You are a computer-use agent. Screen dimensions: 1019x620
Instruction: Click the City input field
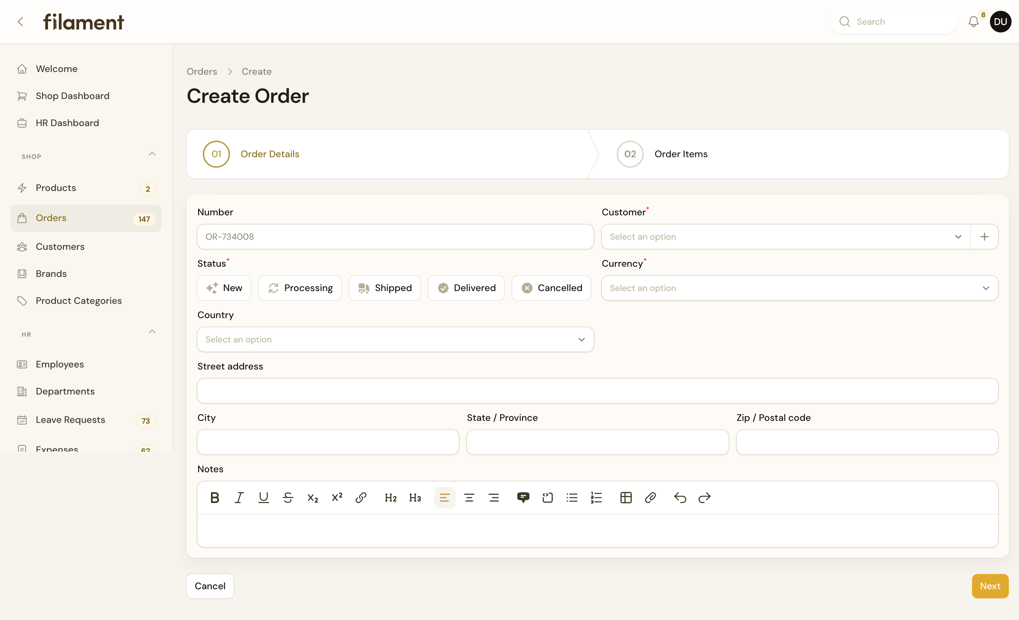click(x=328, y=442)
